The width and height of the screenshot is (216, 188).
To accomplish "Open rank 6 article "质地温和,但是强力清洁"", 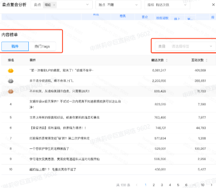I will coord(58,128).
